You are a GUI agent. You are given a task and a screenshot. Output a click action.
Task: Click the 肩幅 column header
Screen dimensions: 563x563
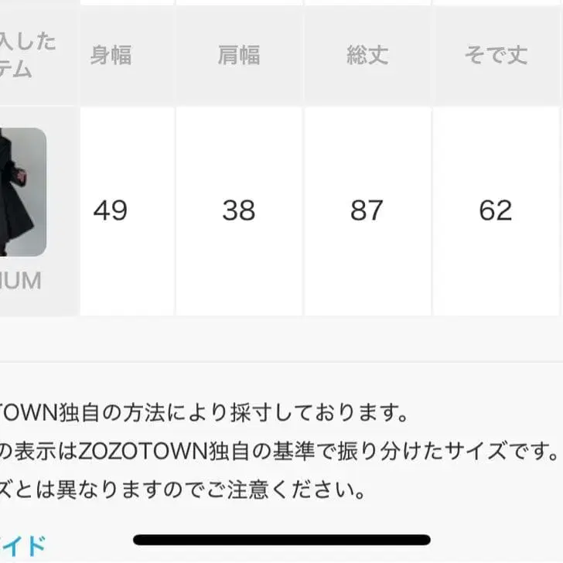(239, 56)
